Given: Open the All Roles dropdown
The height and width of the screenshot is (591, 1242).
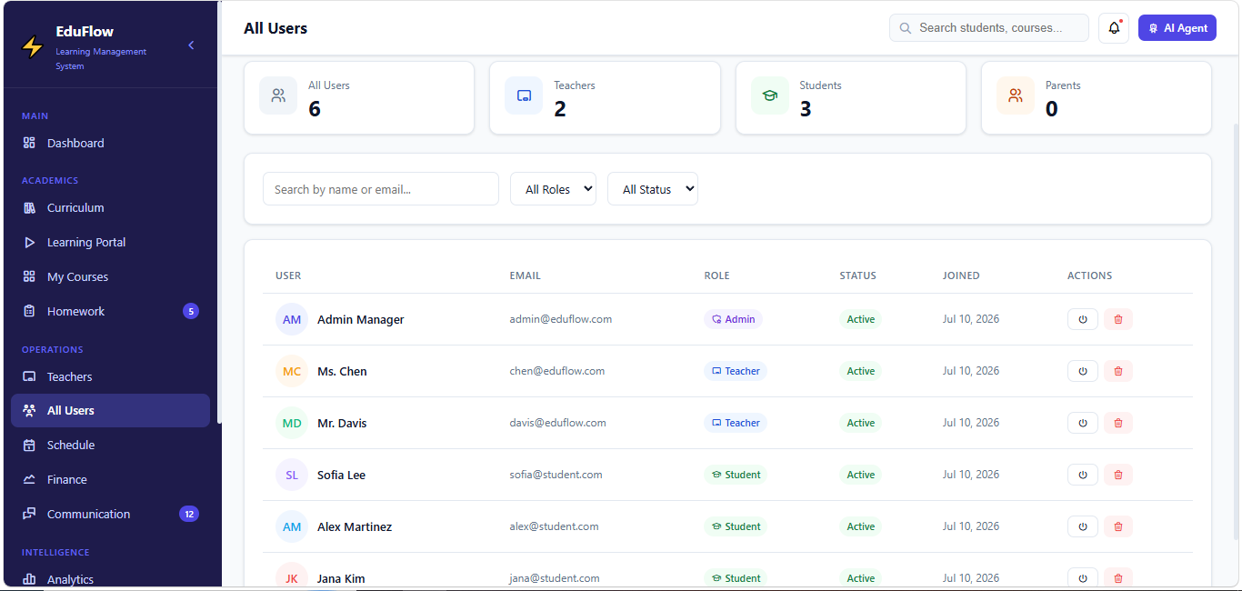Looking at the screenshot, I should (553, 189).
